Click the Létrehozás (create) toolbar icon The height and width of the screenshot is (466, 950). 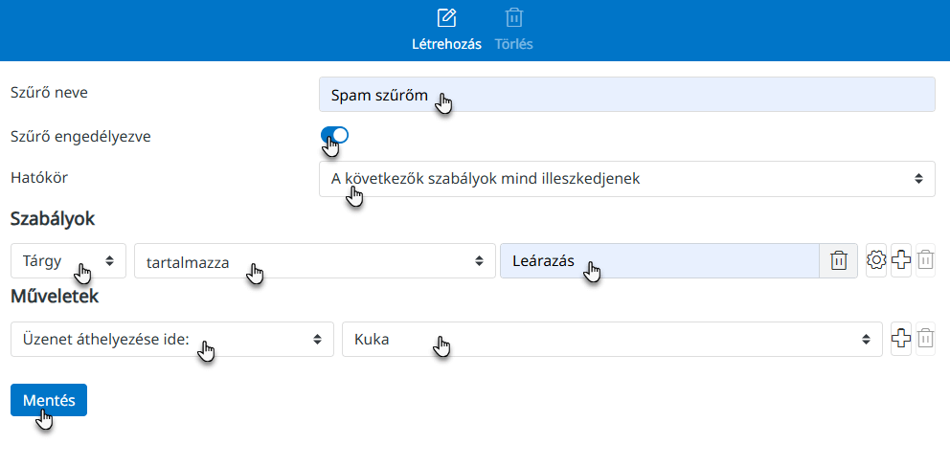[445, 18]
